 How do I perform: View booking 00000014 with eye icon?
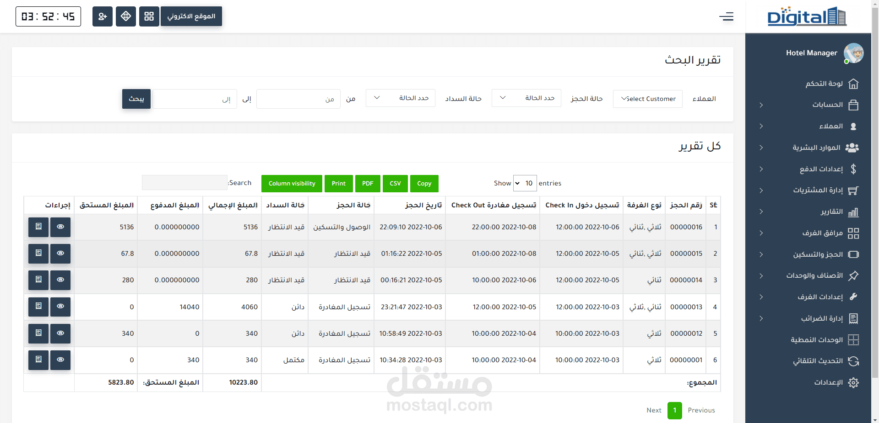60,280
